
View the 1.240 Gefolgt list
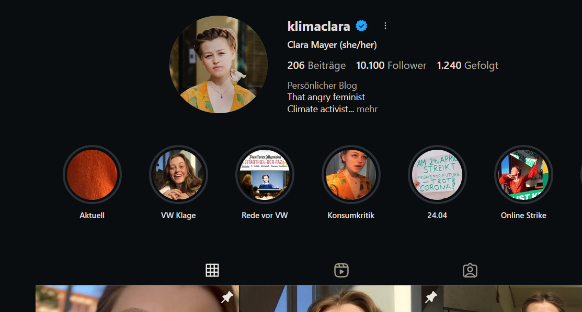coord(467,66)
